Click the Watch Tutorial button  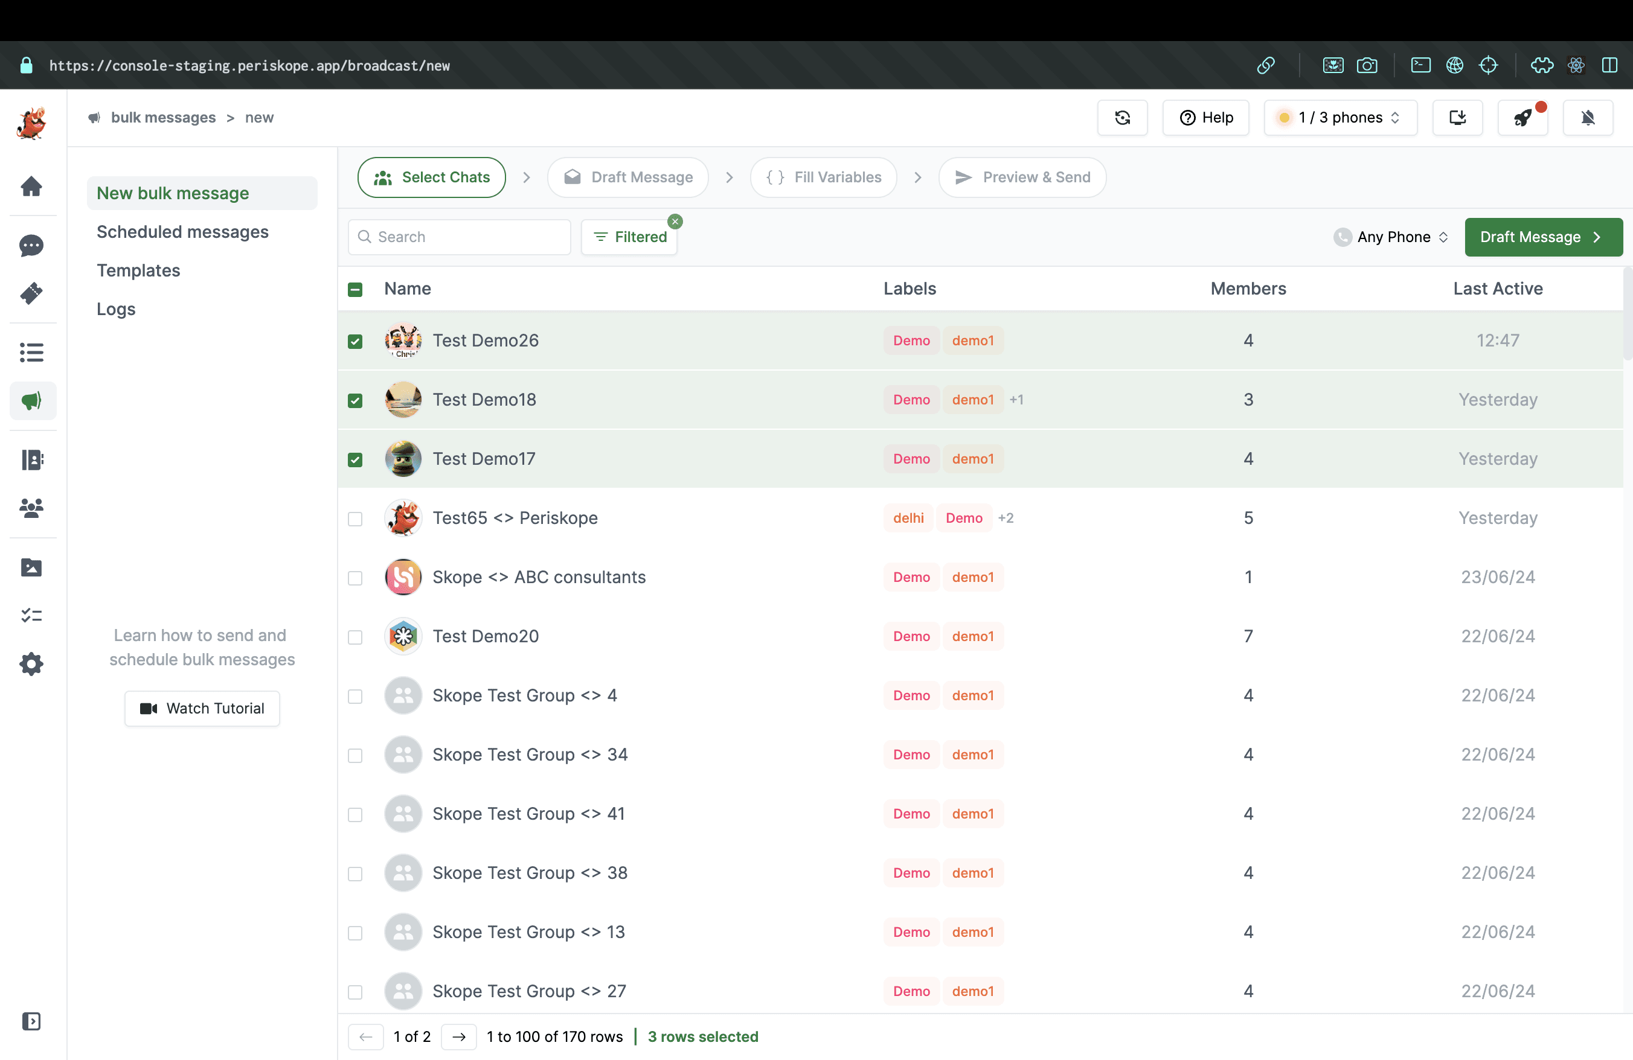coord(202,708)
